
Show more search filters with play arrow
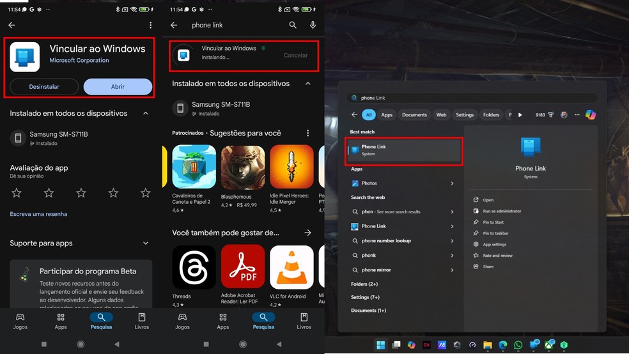pos(520,115)
